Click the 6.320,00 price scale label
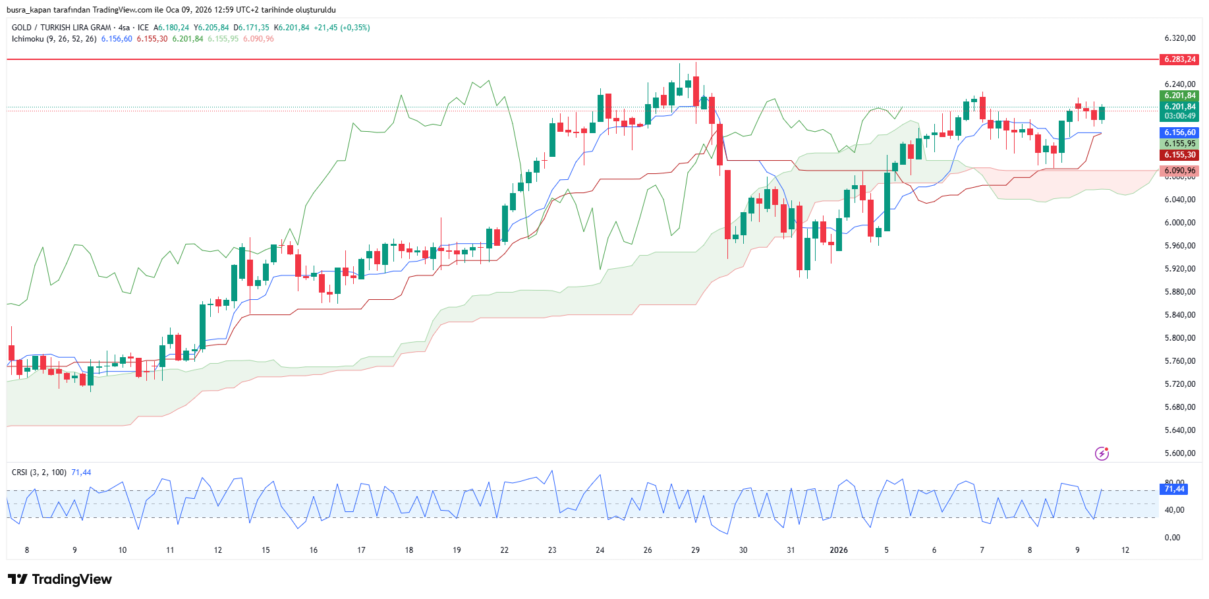Viewport: 1209px width, 599px height. click(x=1179, y=38)
